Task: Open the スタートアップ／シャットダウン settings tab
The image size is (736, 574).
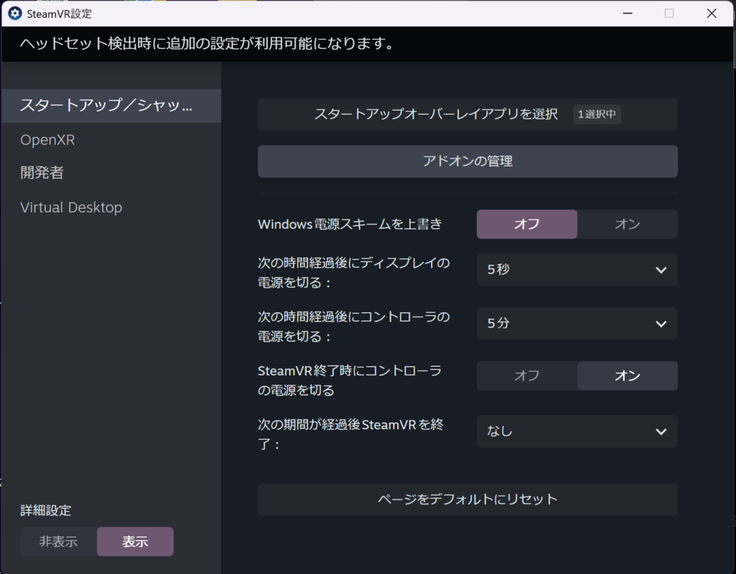Action: click(x=111, y=105)
